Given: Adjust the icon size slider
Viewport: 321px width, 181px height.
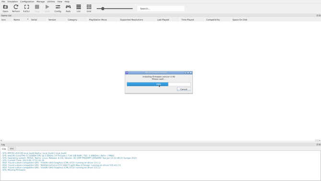Looking at the screenshot, I should pyautogui.click(x=115, y=9).
